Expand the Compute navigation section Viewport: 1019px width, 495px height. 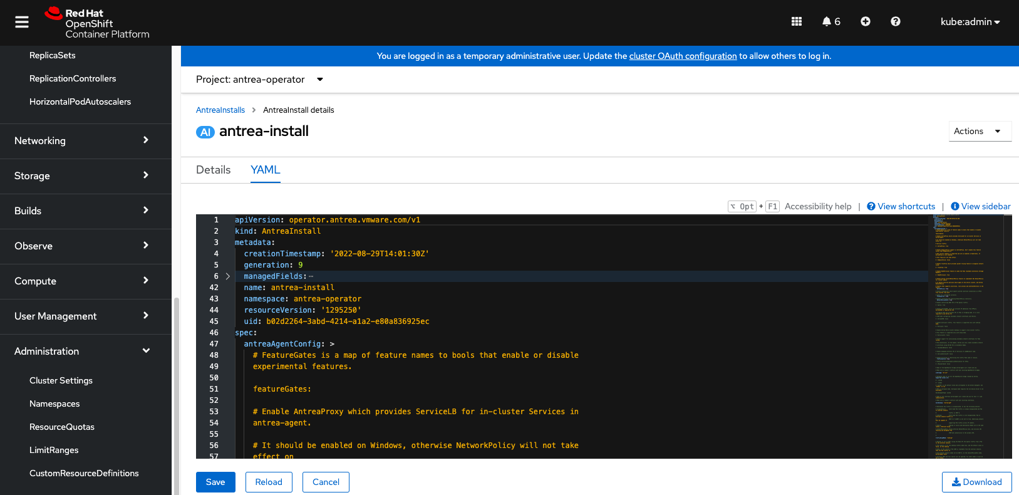click(86, 281)
